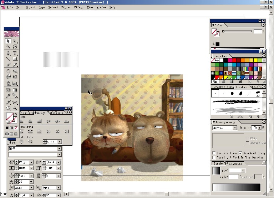
Task: Open the Effect menu
Action: [78, 7]
